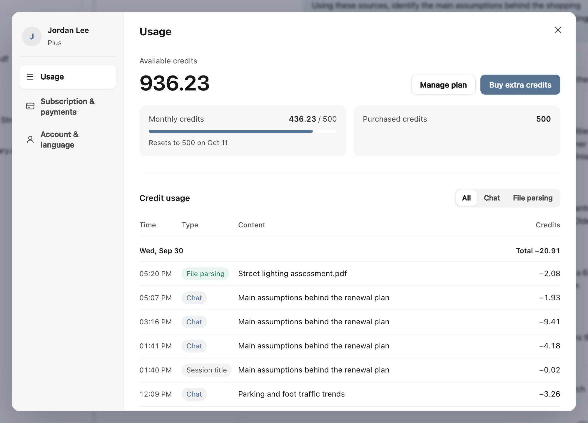Select the Usage sidebar item
Screen dimensions: 588x423
pyautogui.click(x=68, y=77)
